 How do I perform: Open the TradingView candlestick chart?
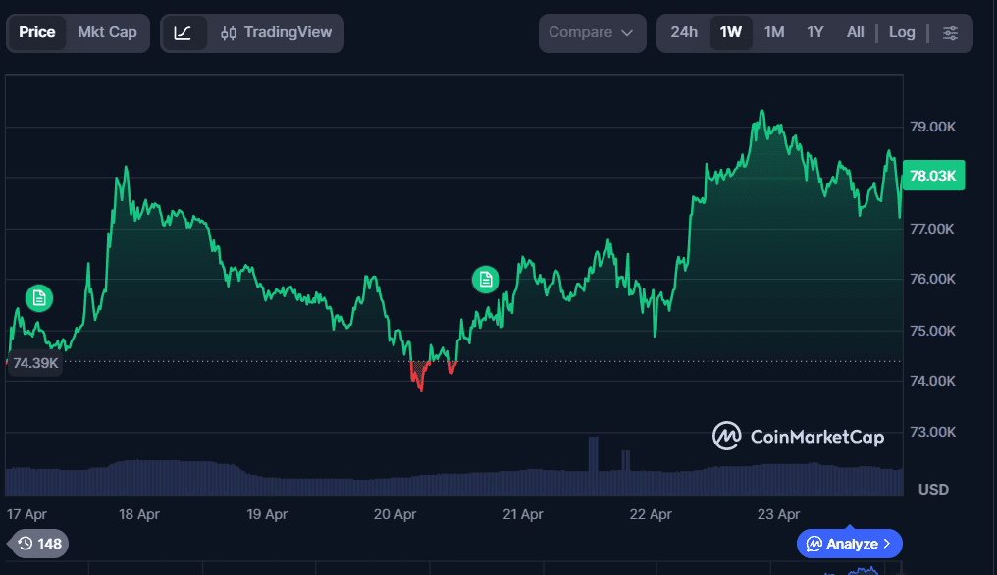(x=277, y=33)
